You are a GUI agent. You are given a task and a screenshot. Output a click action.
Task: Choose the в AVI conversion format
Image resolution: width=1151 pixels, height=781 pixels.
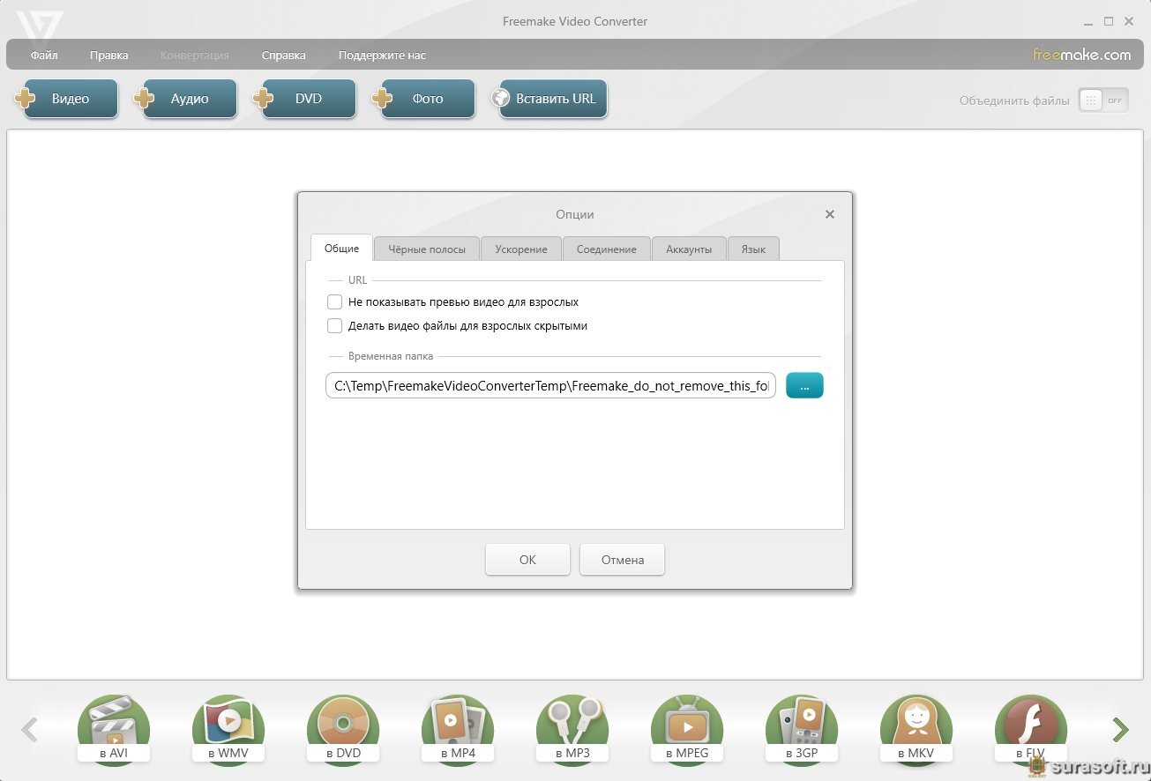[114, 730]
